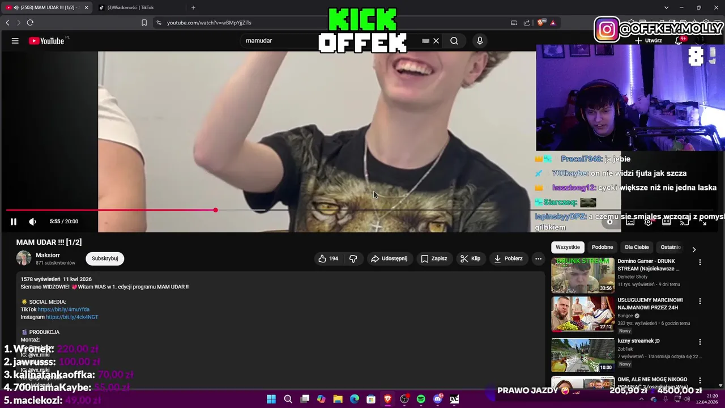The image size is (725, 408).
Task: Go to YouTube home via the logo
Action: click(x=46, y=41)
